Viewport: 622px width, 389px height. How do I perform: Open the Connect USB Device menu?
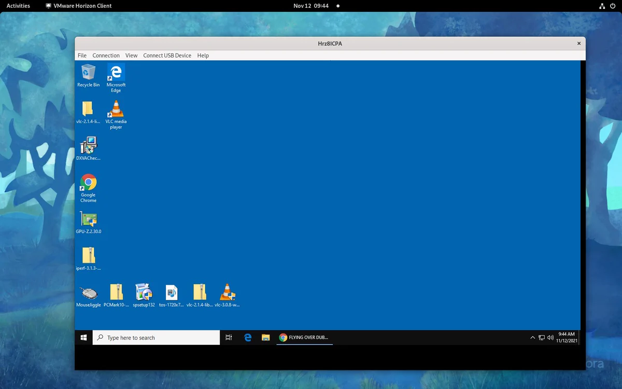(167, 55)
